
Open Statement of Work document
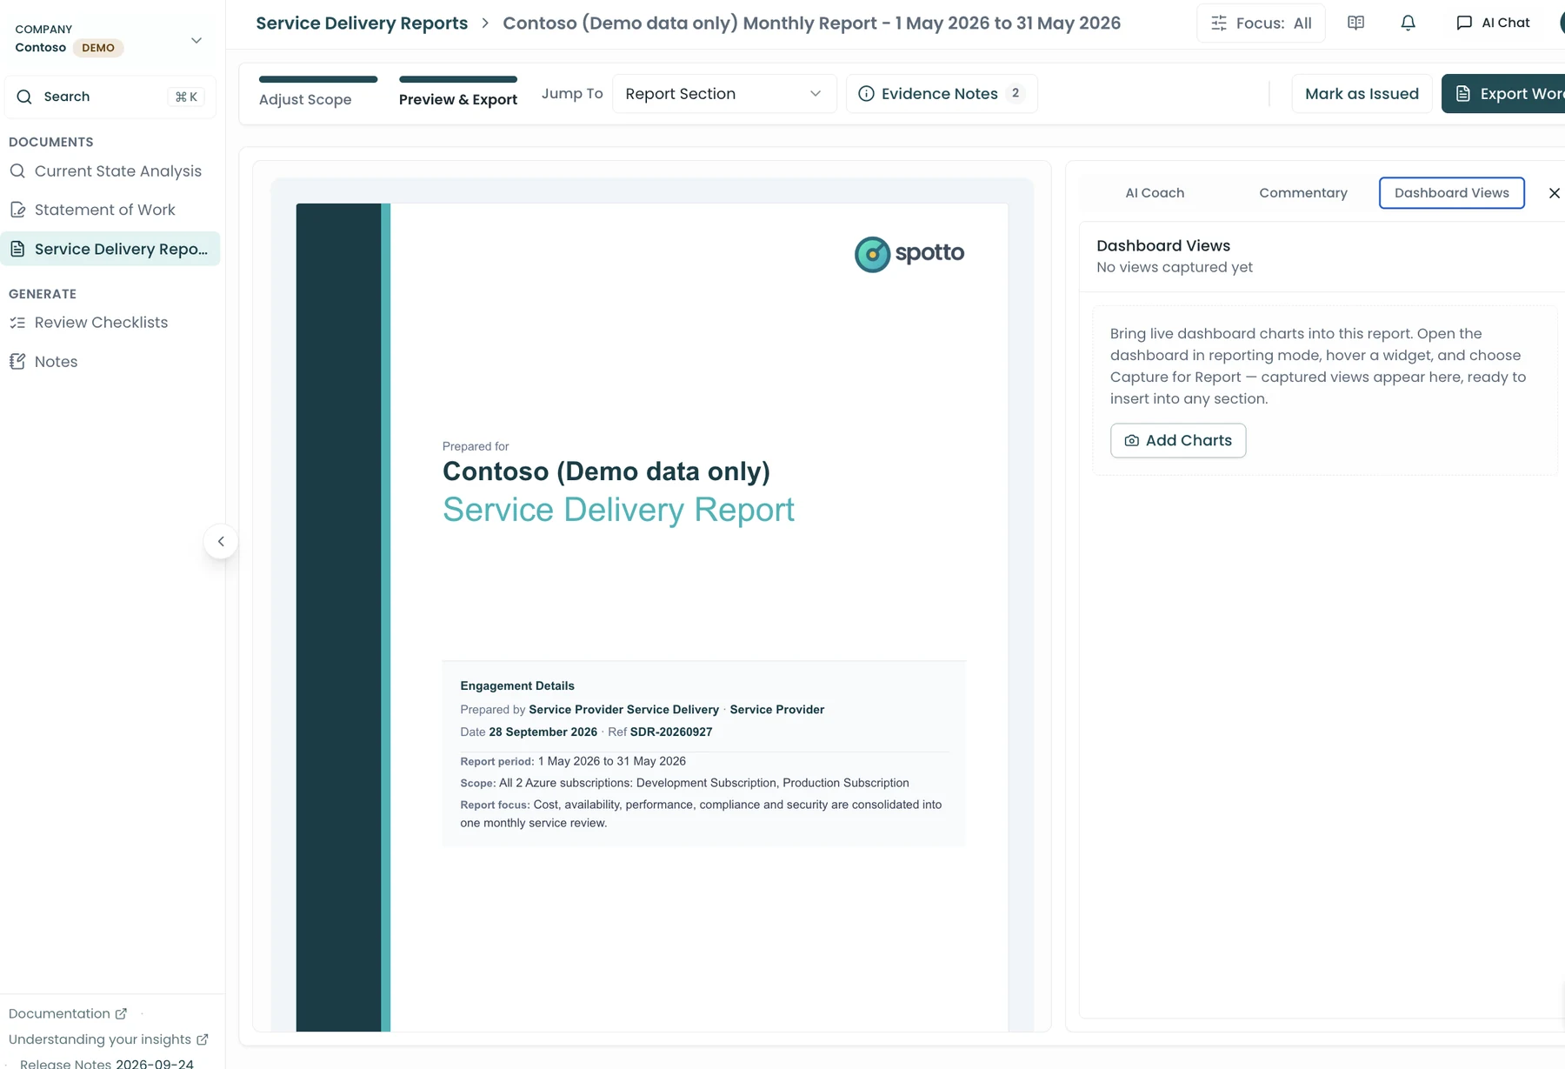[110, 210]
